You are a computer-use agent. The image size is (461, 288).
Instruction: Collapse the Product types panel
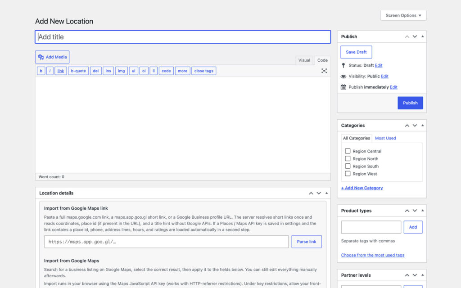[x=422, y=211]
